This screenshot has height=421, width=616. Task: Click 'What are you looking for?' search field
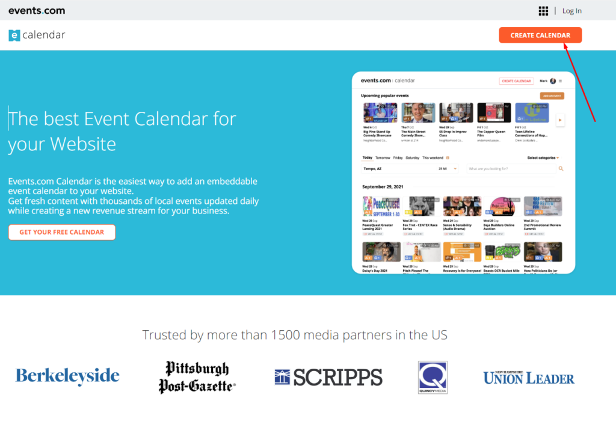(x=511, y=169)
